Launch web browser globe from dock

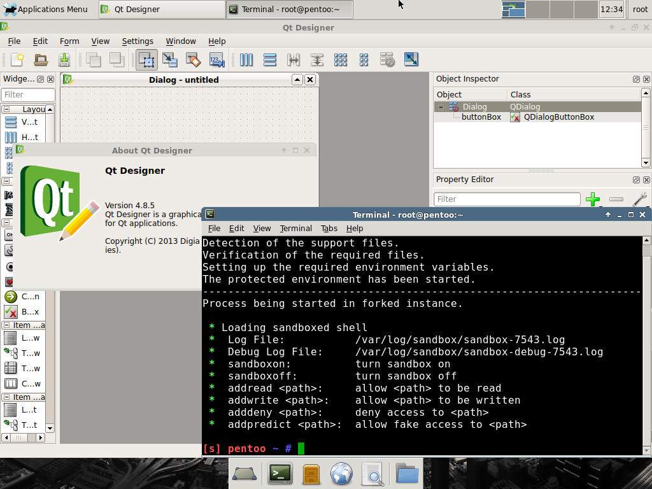(342, 474)
